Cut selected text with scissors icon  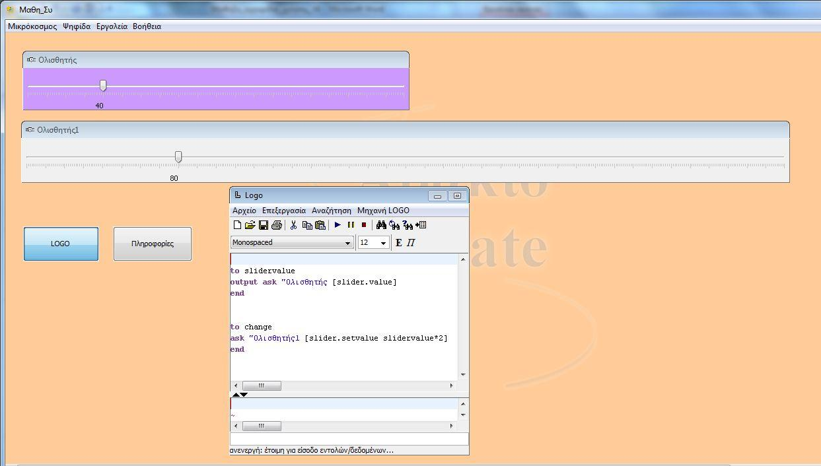(x=293, y=225)
